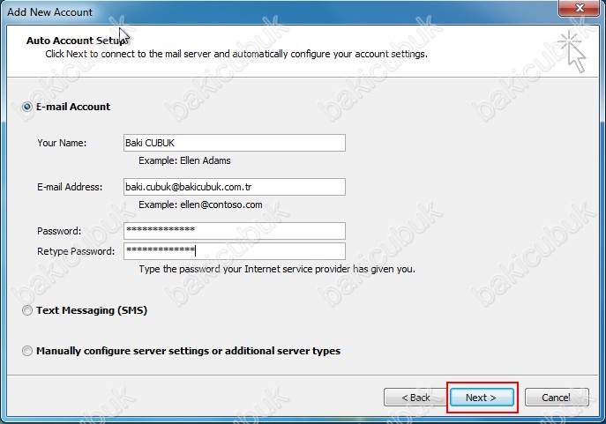Click the Back button
This screenshot has width=606, height=424.
coord(415,398)
